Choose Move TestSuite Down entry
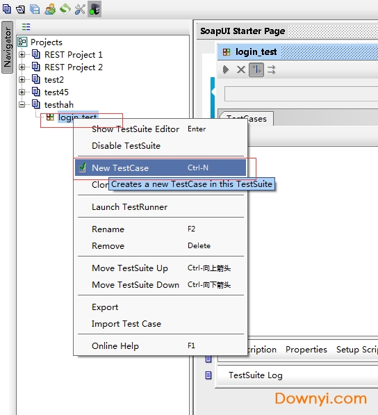The width and height of the screenshot is (378, 415). tap(161, 284)
